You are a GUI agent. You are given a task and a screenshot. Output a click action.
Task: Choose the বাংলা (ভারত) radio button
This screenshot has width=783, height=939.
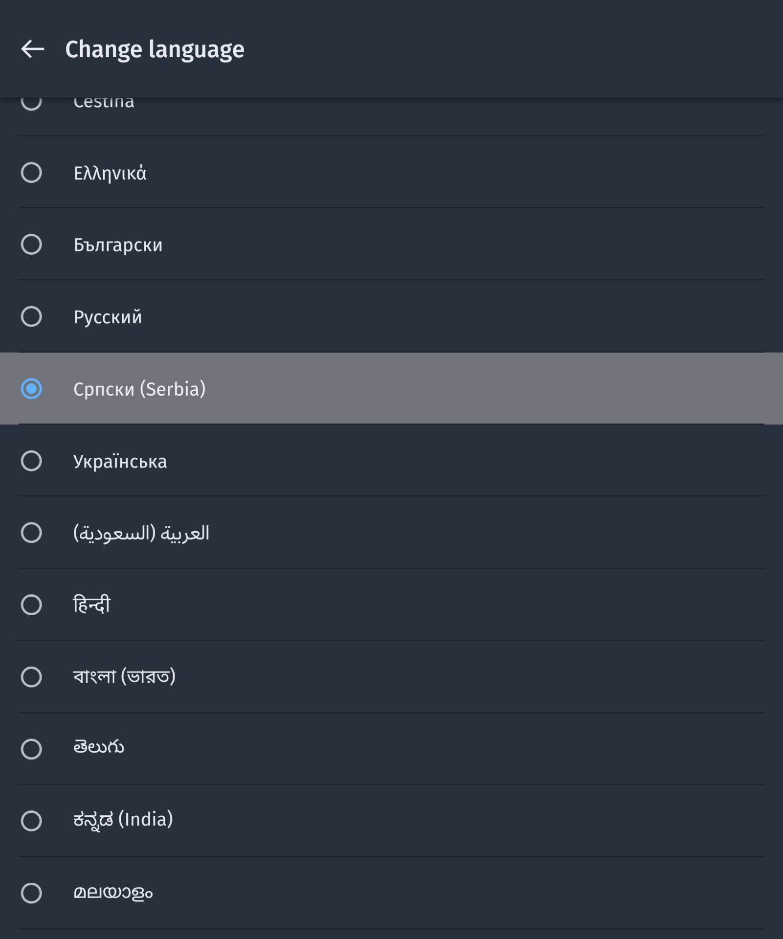pos(31,677)
